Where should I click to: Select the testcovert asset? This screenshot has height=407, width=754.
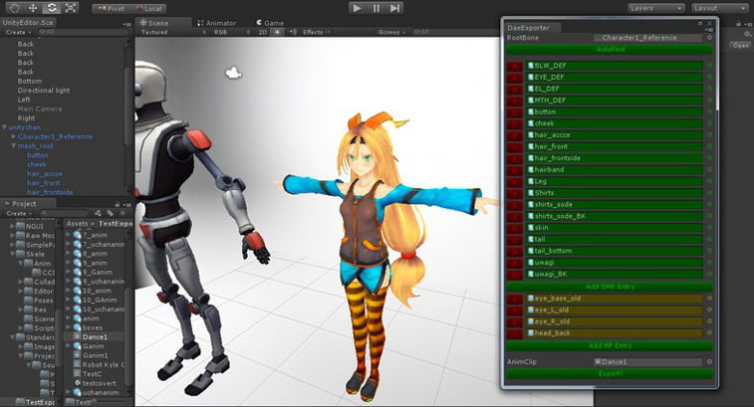click(95, 383)
